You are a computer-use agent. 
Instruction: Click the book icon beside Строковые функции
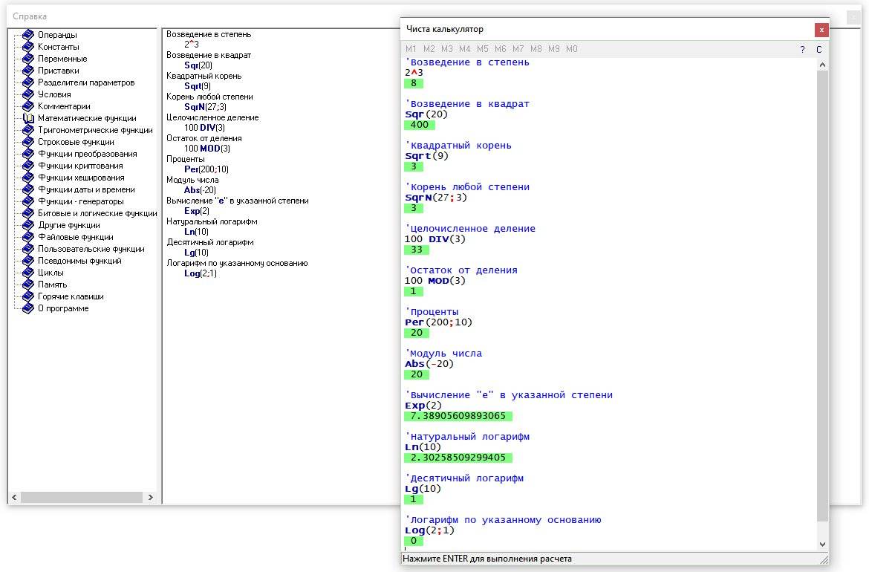tap(28, 142)
